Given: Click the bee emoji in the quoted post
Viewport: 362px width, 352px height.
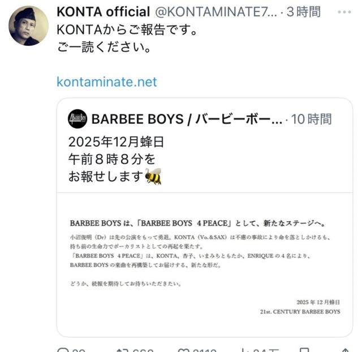Looking at the screenshot, I should 153,177.
